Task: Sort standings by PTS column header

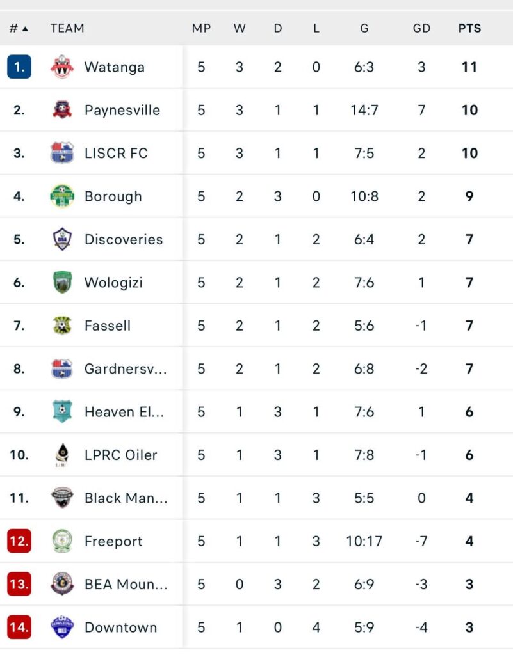Action: [469, 28]
